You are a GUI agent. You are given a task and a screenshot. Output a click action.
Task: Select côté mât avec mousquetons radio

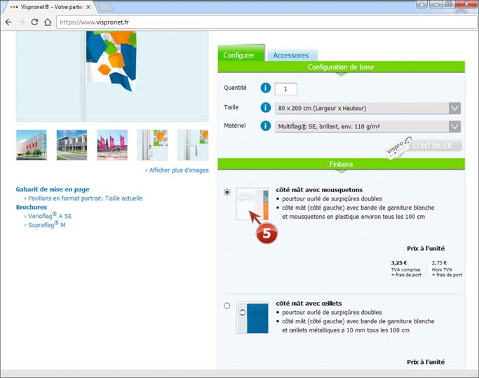point(227,192)
